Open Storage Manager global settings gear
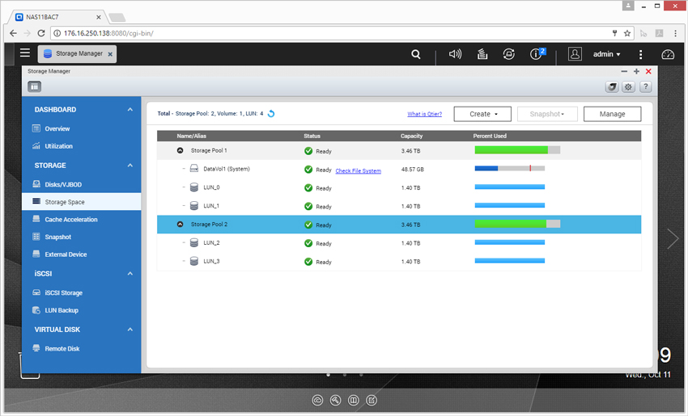This screenshot has width=688, height=416. (628, 86)
